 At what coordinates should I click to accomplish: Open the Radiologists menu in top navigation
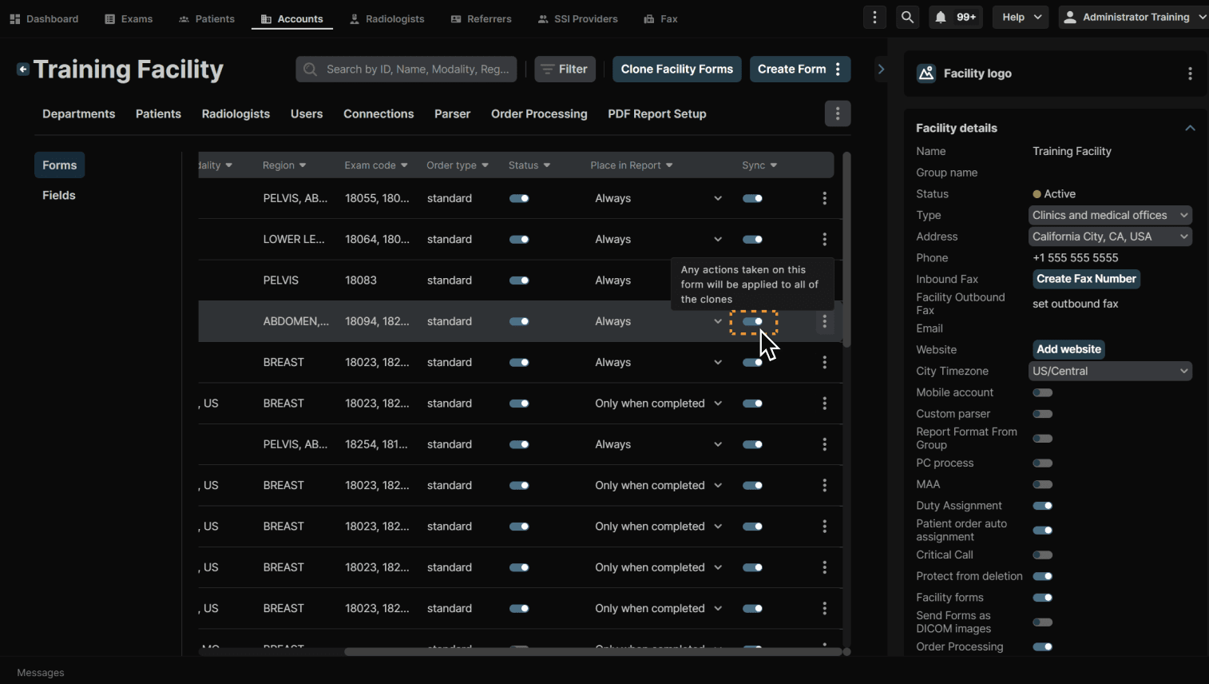[x=387, y=18]
